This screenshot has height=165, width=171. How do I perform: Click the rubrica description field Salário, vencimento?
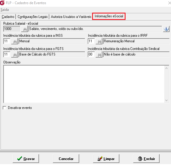coord(95,29)
